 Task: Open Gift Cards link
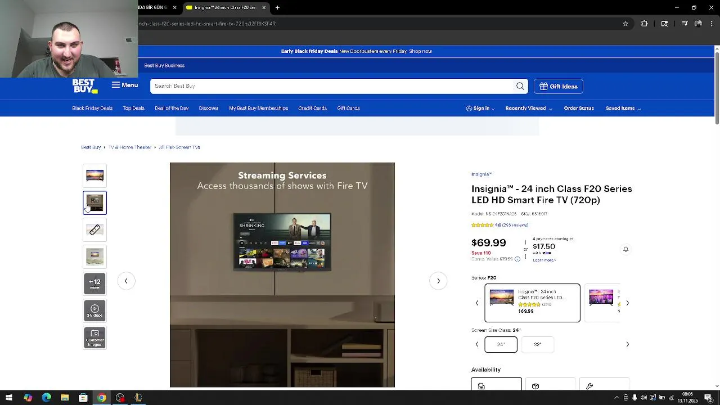[348, 108]
